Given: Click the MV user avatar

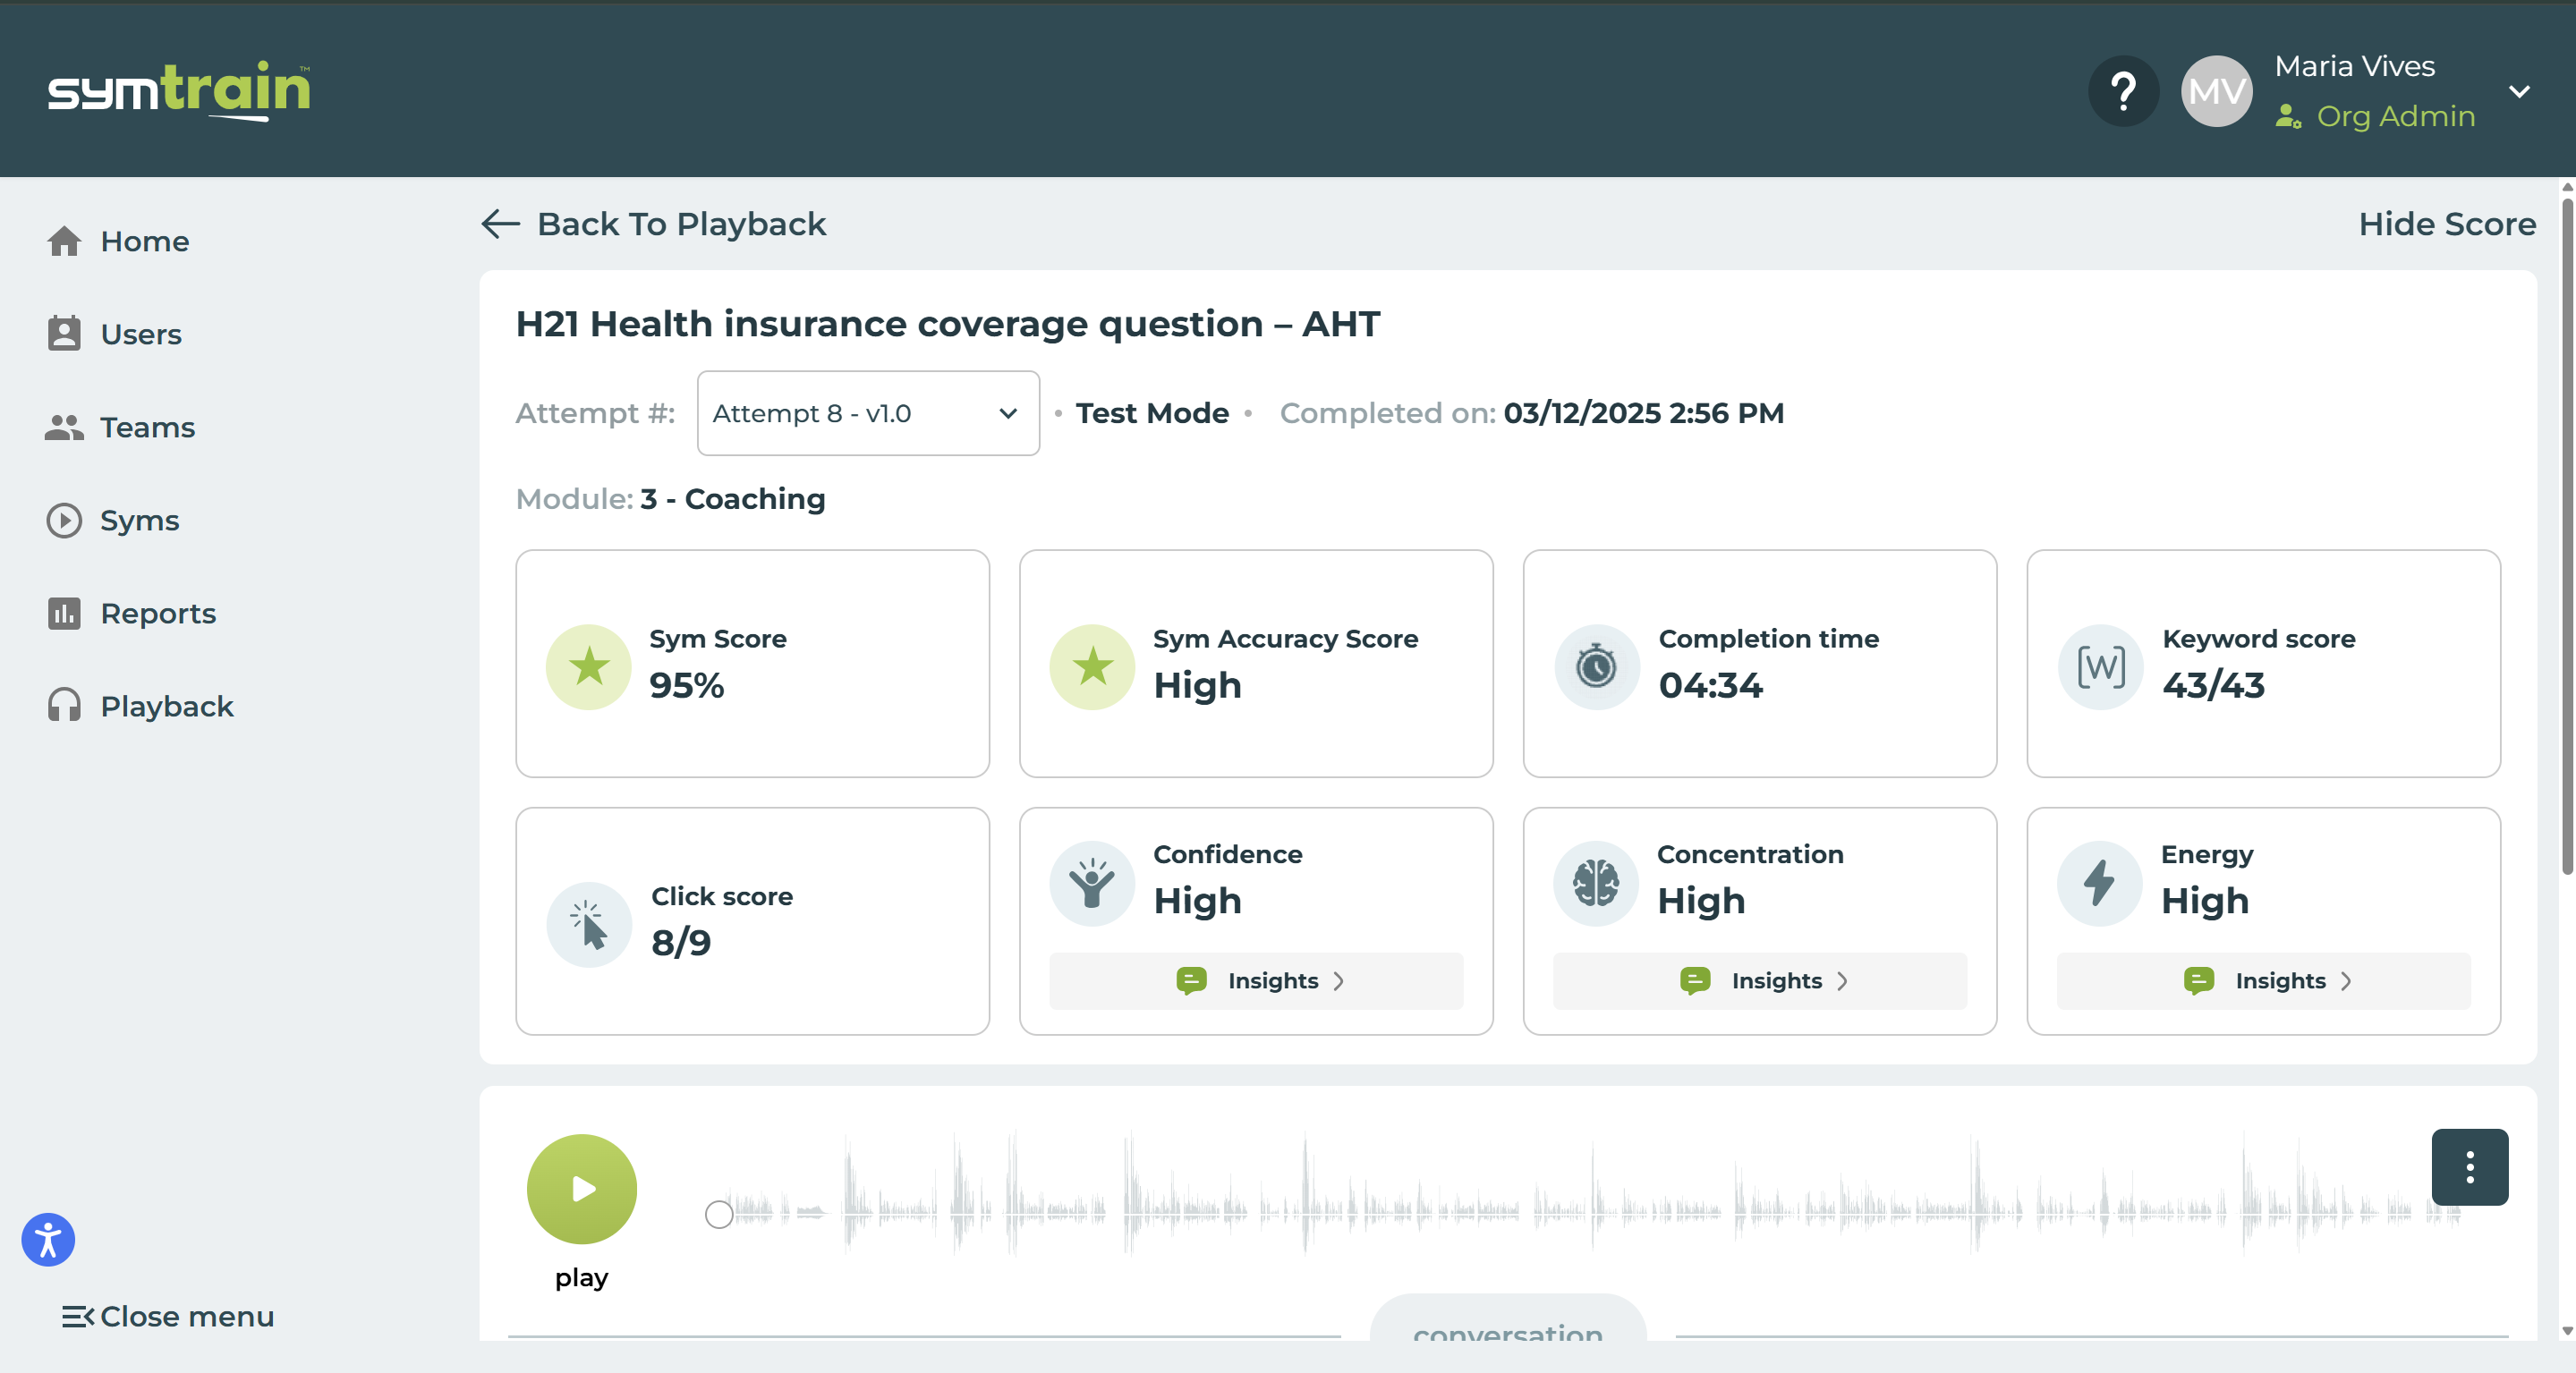Looking at the screenshot, I should click(2216, 91).
